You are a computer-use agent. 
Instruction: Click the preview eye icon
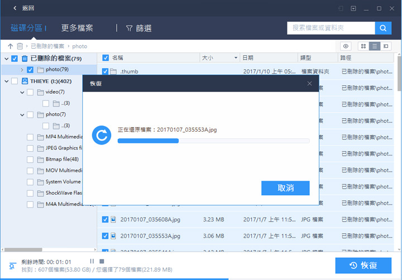pyautogui.click(x=346, y=46)
